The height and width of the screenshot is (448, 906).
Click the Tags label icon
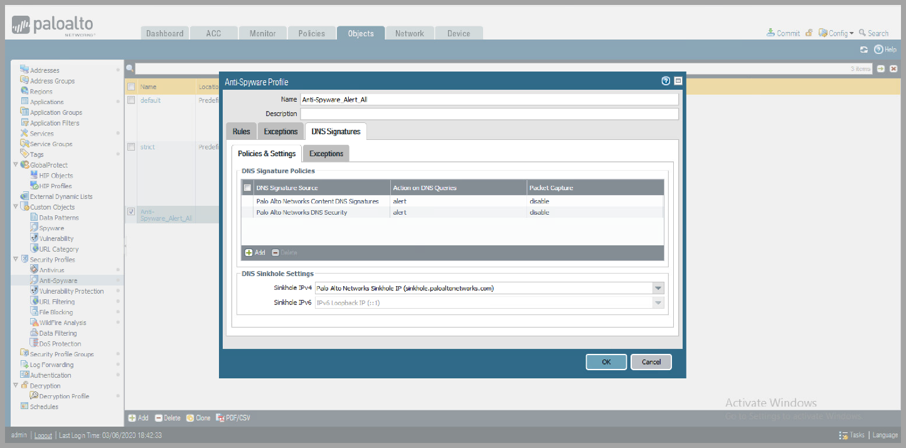tap(24, 154)
